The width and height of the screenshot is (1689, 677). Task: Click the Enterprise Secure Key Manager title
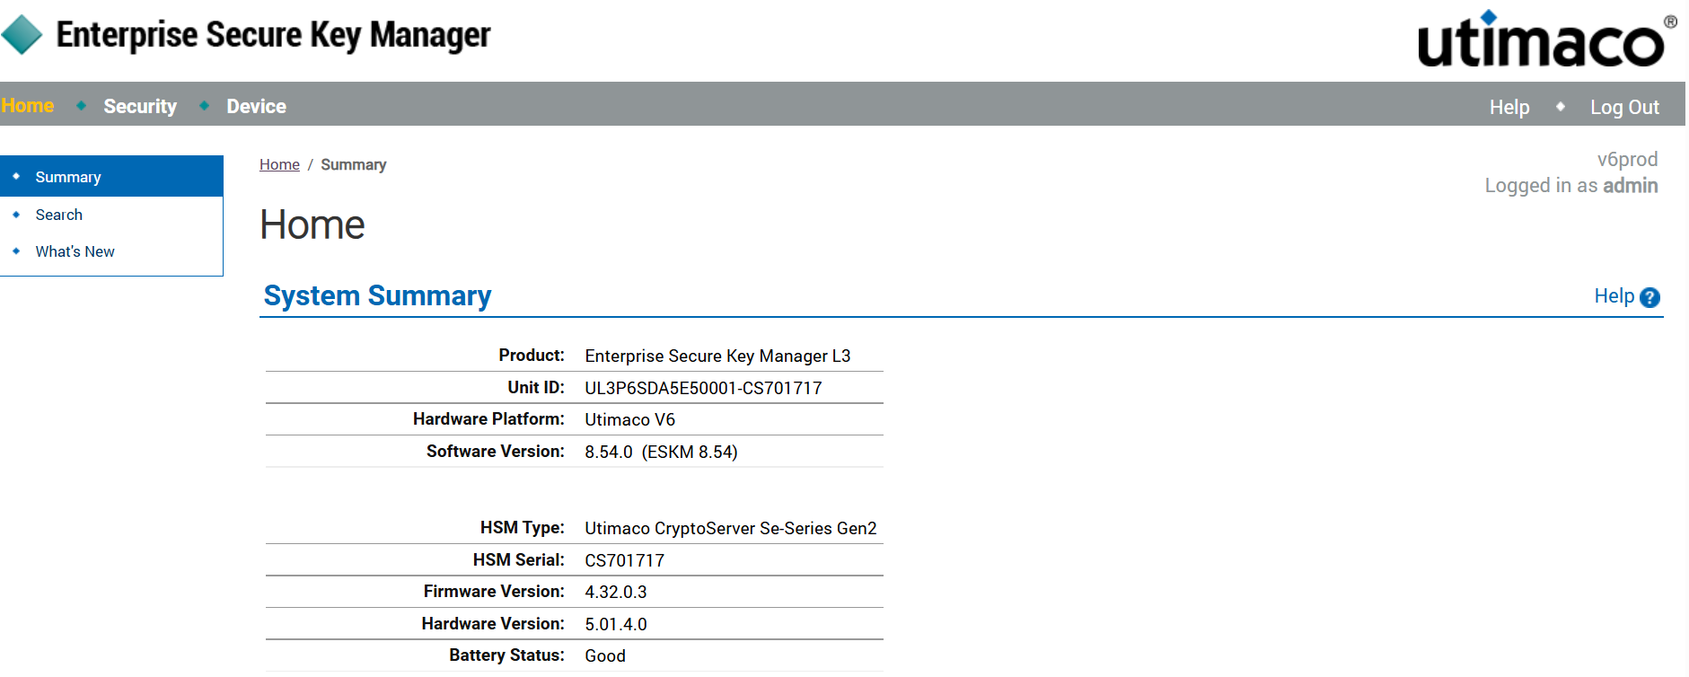coord(273,35)
